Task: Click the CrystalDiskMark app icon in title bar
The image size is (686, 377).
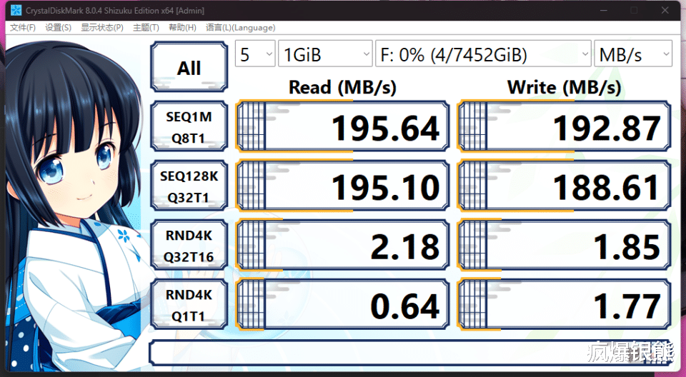Action: (16, 10)
